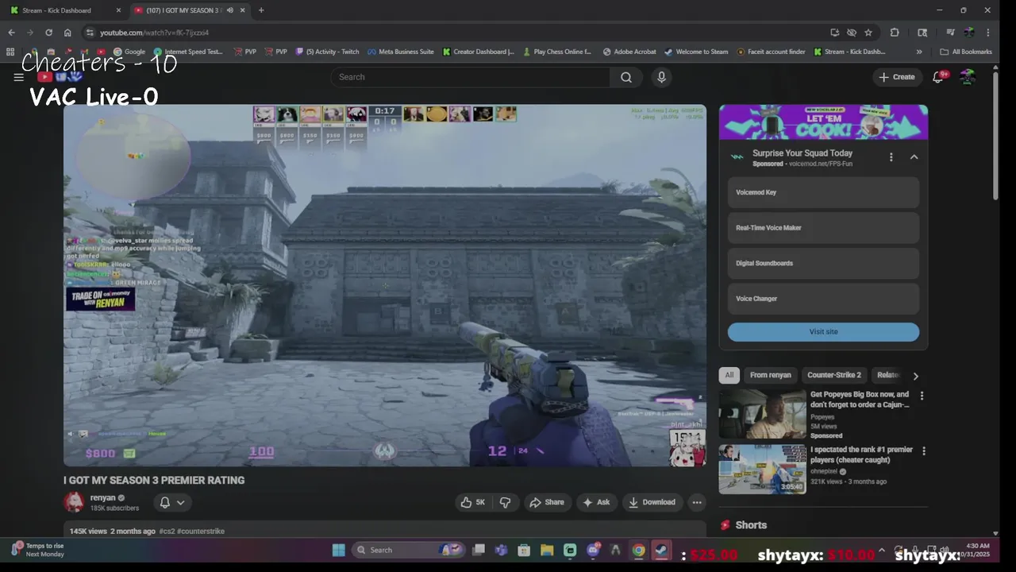Go back in browser history
The image size is (1016, 572).
point(11,33)
